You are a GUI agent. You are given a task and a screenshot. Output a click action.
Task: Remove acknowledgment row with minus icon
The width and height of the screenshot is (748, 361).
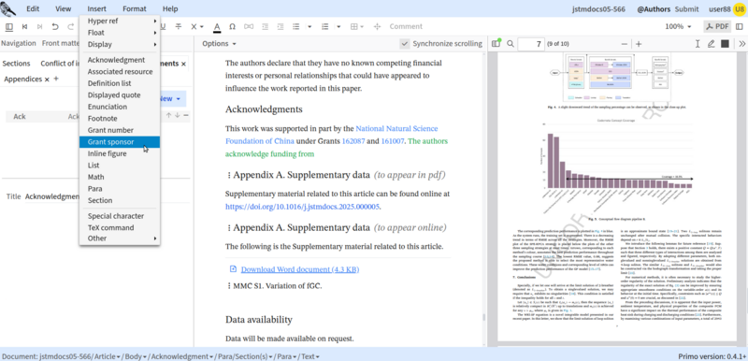[186, 115]
